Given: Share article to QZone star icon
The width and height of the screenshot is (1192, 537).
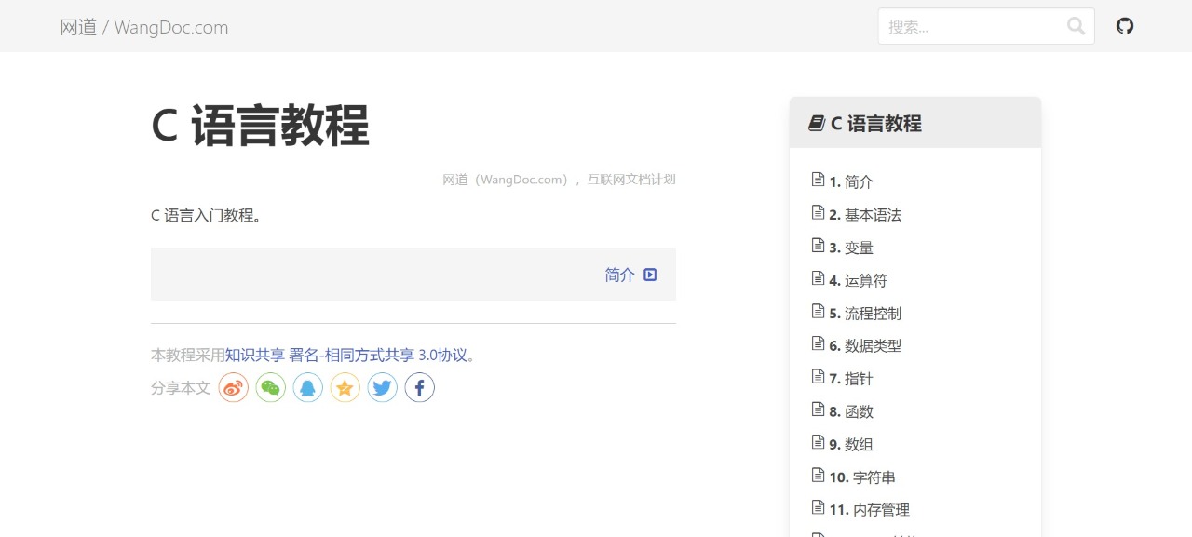Looking at the screenshot, I should 345,387.
